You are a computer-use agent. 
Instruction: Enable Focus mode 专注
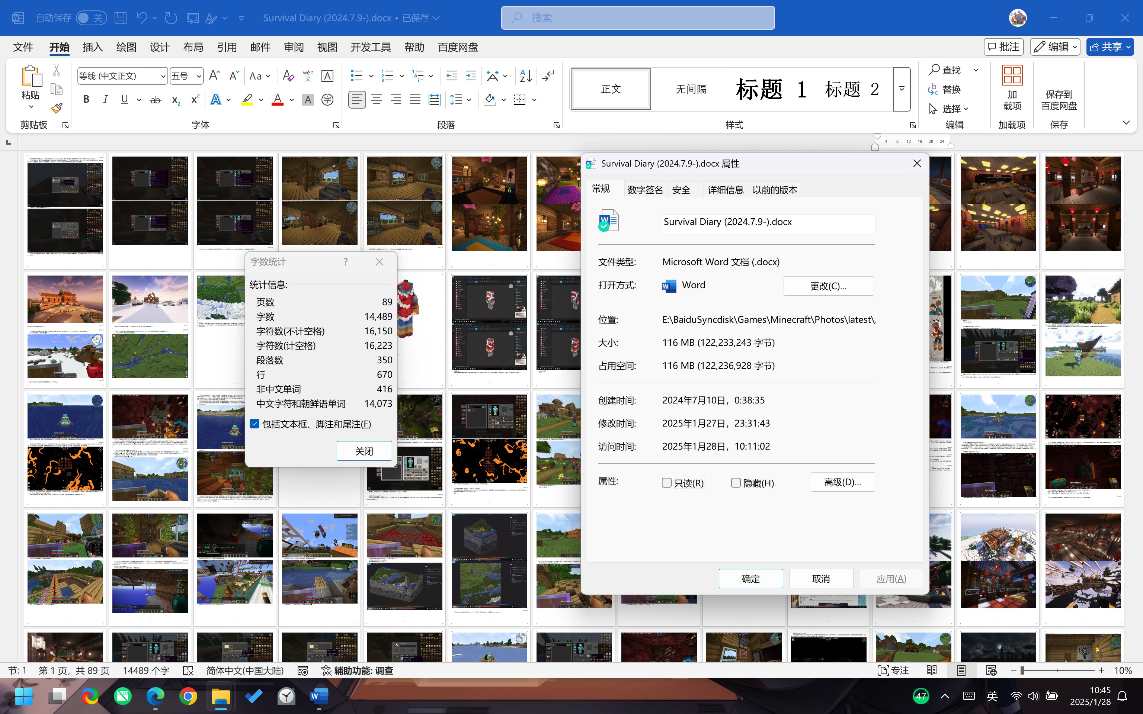(x=893, y=670)
